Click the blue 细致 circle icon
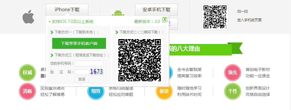This screenshot has height=110, width=291. (x=96, y=91)
